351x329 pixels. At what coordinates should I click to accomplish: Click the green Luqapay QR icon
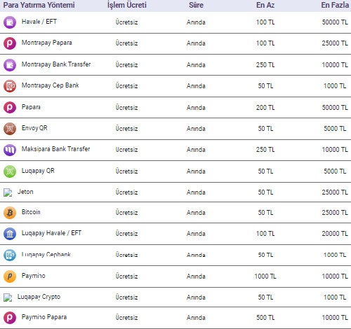point(10,171)
